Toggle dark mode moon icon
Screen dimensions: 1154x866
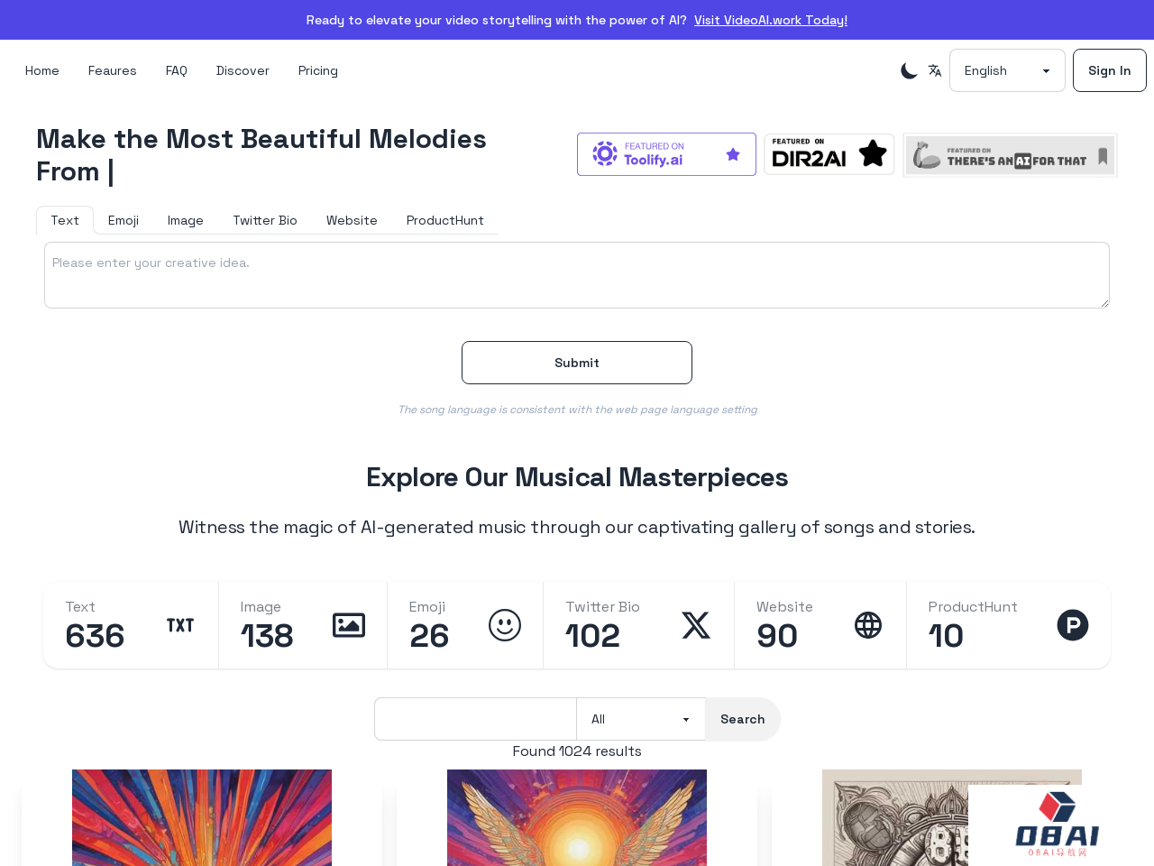(x=909, y=70)
